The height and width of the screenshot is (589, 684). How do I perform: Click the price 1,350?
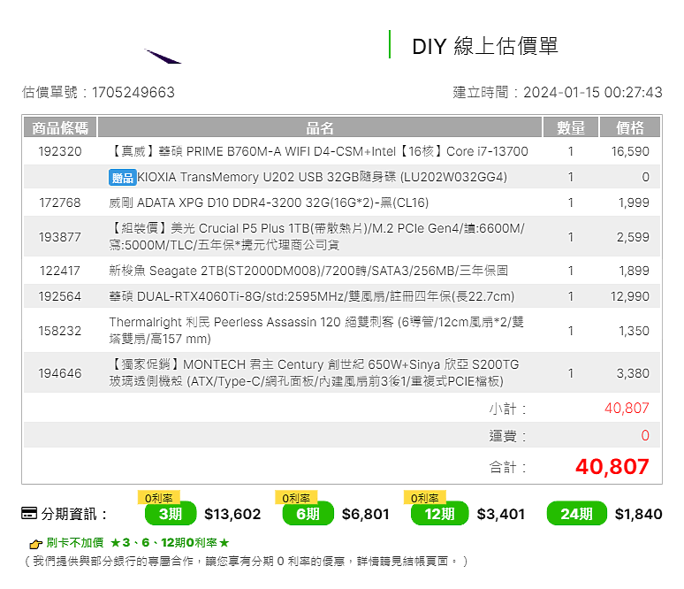point(635,331)
